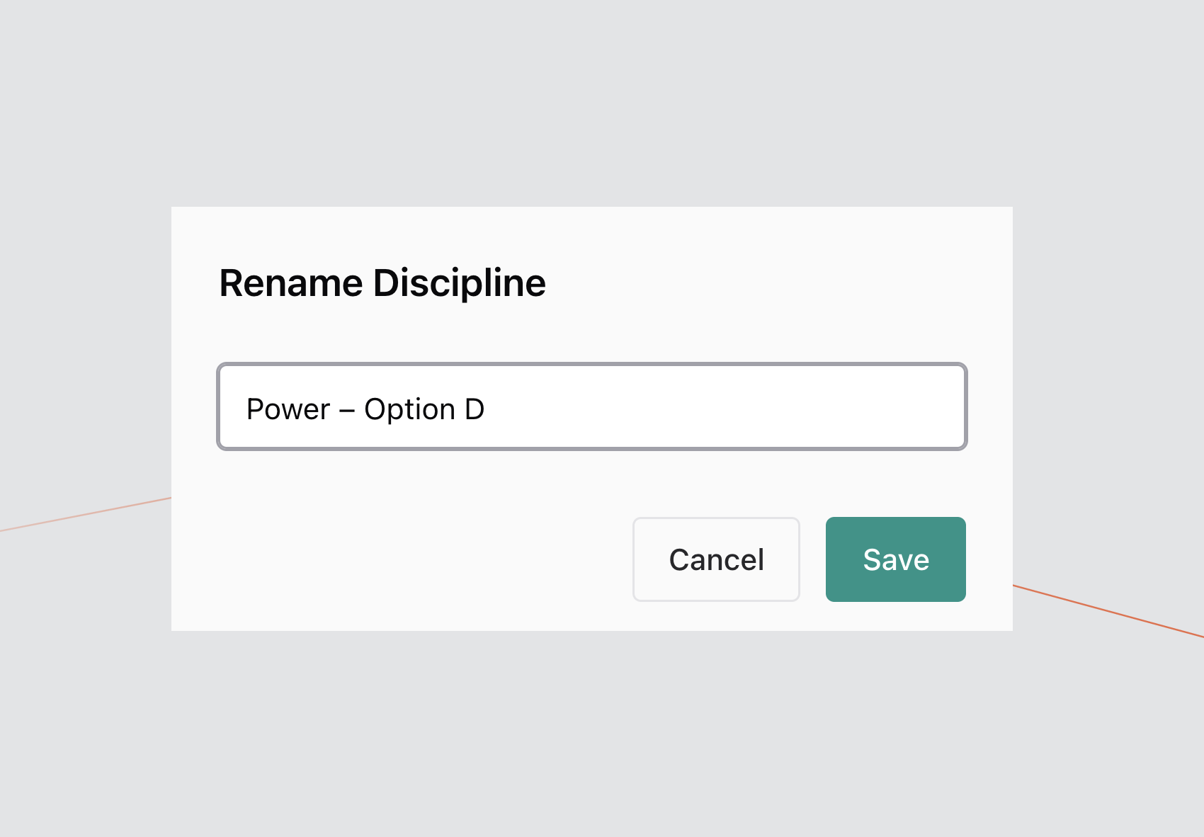This screenshot has height=837, width=1204.
Task: Click the "Rename Discipline" dialog heading
Action: (x=382, y=283)
